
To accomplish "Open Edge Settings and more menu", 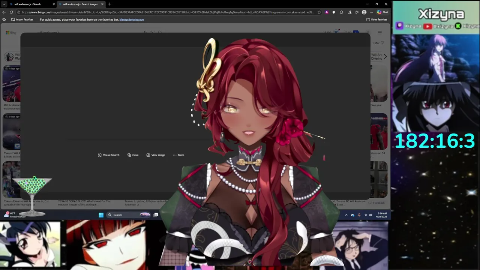I will click(x=371, y=12).
